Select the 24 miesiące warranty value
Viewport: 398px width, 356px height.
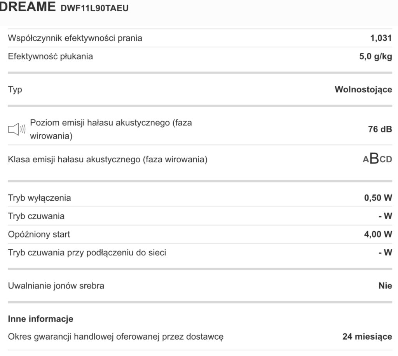pos(367,337)
